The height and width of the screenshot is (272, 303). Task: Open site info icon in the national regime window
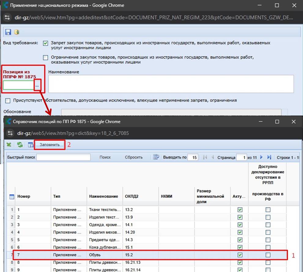7,18
